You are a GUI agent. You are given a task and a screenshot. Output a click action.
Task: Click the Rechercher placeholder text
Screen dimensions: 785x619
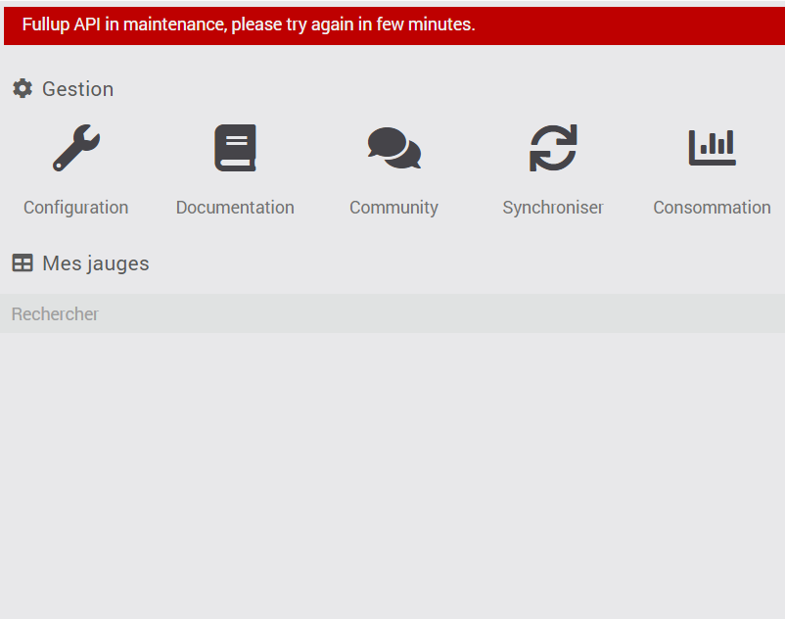pos(55,314)
